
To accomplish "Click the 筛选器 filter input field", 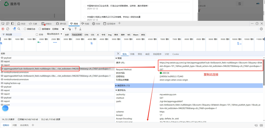I will [12, 35].
